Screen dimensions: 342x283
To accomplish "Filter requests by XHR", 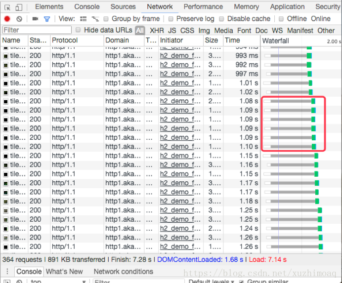I will tap(157, 31).
